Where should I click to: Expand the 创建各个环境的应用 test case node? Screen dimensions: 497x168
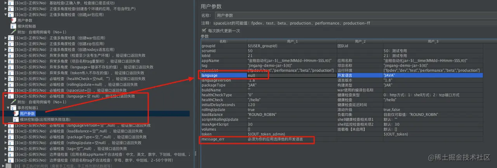[x=5, y=9]
